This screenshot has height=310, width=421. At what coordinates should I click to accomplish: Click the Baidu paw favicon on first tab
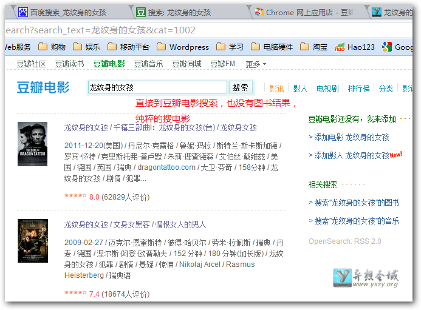tap(22, 12)
